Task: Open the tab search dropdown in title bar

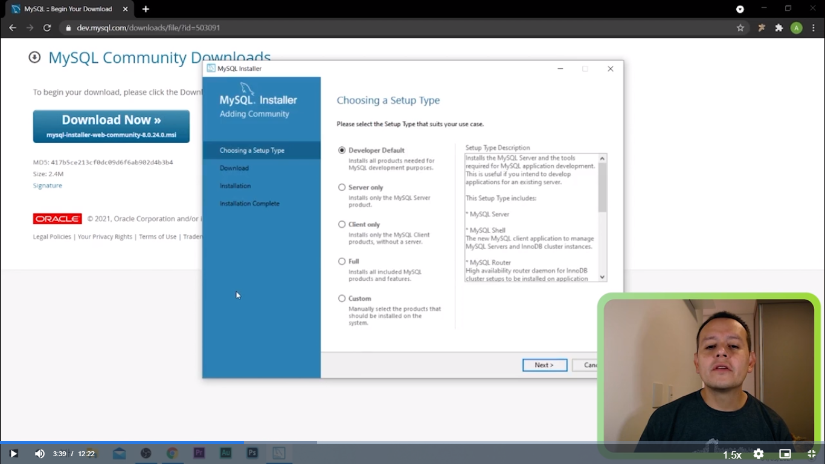Action: click(740, 9)
